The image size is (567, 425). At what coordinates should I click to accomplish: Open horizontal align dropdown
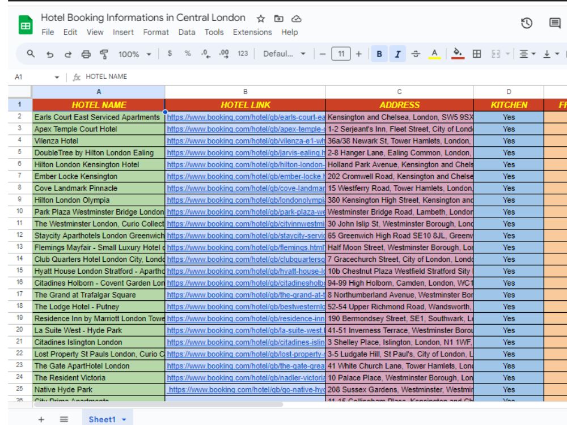coord(527,54)
